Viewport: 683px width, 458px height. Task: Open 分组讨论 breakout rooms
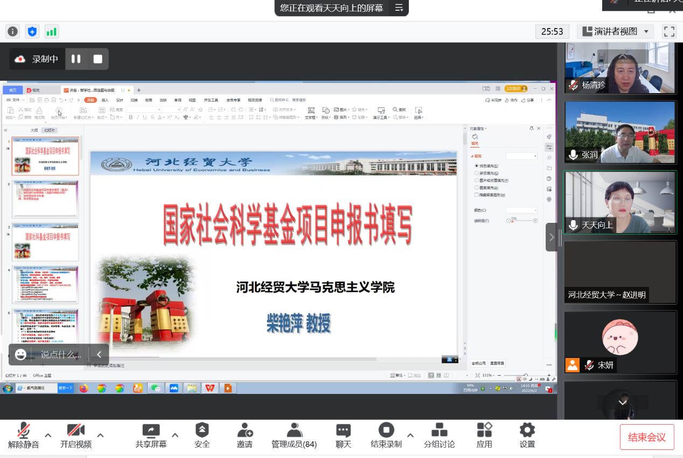(439, 435)
